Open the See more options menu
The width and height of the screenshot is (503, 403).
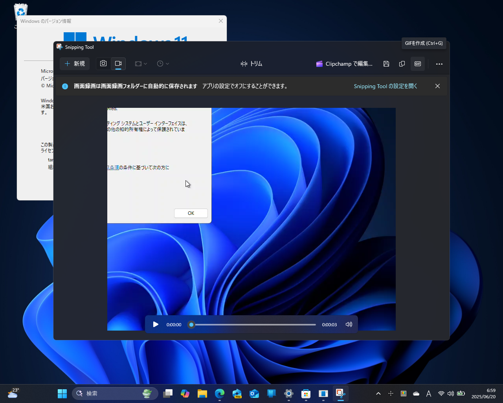[x=439, y=63]
